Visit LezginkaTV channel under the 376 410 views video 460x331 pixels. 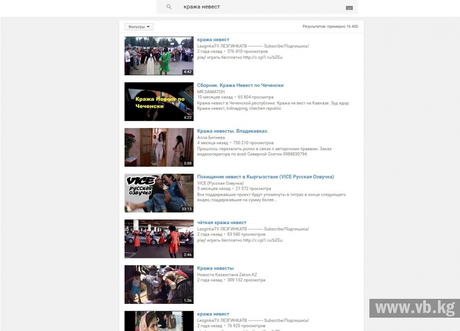pos(253,46)
